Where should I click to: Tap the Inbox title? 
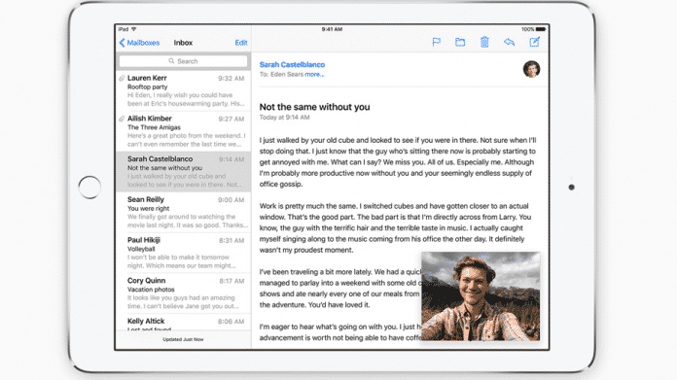[x=183, y=43]
